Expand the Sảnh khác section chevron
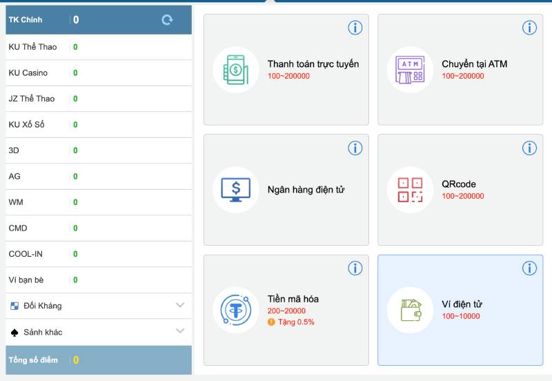Image resolution: width=552 pixels, height=381 pixels. (180, 331)
